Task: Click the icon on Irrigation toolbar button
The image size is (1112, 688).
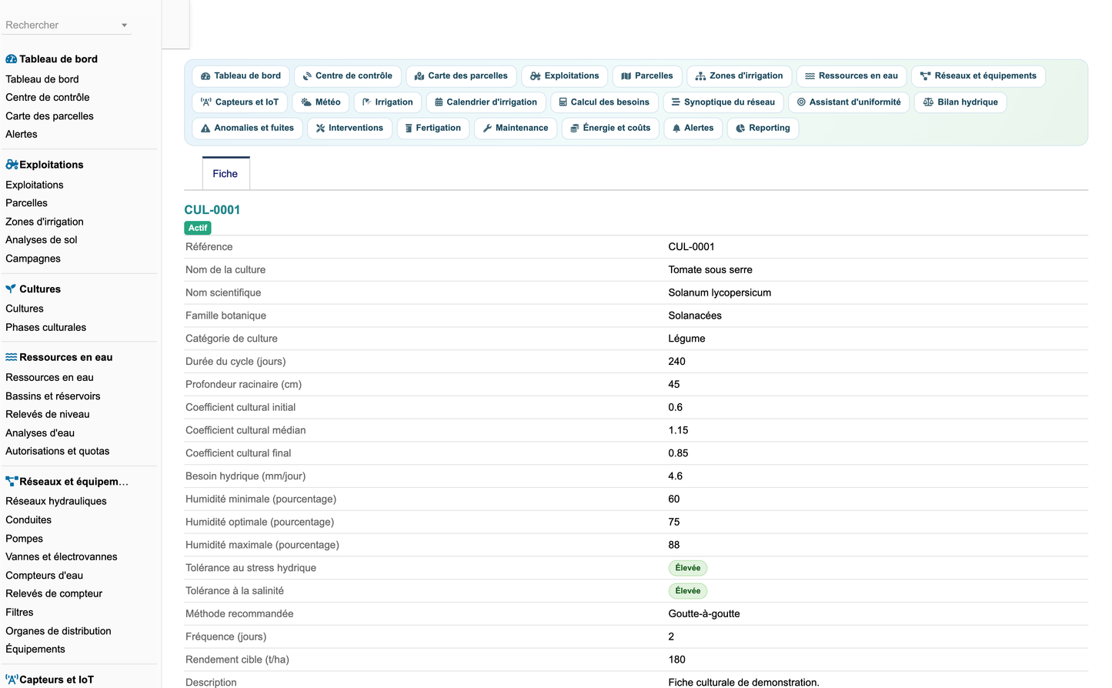Action: point(367,102)
